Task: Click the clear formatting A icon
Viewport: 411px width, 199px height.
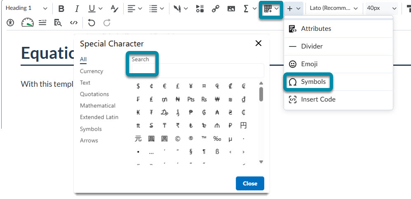Action: [114, 9]
